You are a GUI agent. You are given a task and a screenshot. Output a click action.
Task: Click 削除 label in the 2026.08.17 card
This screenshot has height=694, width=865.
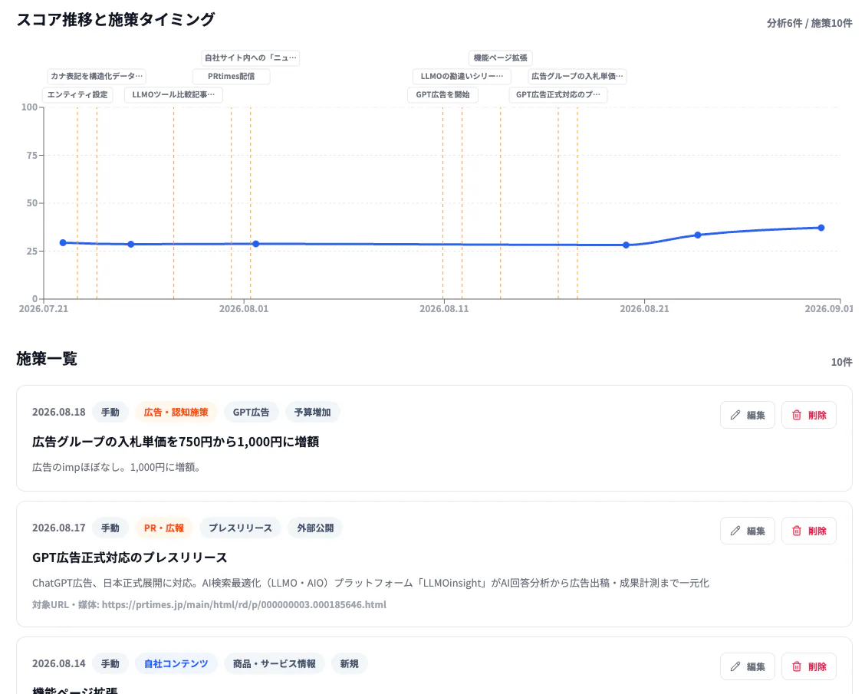pyautogui.click(x=817, y=531)
